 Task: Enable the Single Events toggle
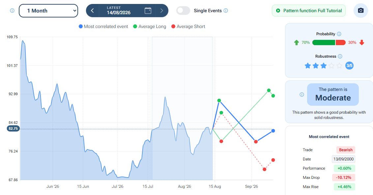coord(183,11)
